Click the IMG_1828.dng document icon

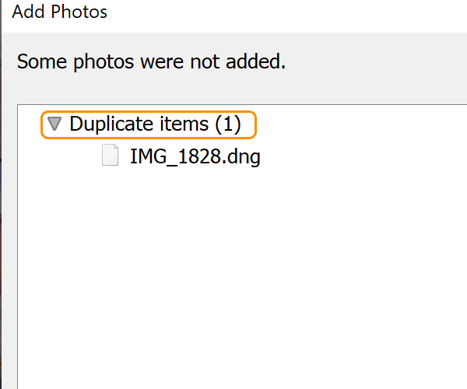pos(111,156)
